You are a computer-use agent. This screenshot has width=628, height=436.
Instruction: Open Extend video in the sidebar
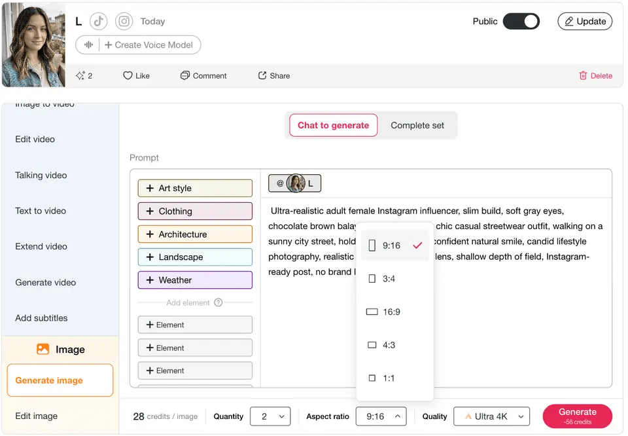click(41, 246)
